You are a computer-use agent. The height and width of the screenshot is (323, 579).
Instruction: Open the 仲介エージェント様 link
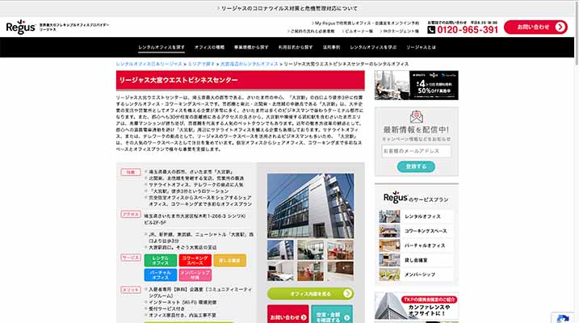click(x=400, y=31)
